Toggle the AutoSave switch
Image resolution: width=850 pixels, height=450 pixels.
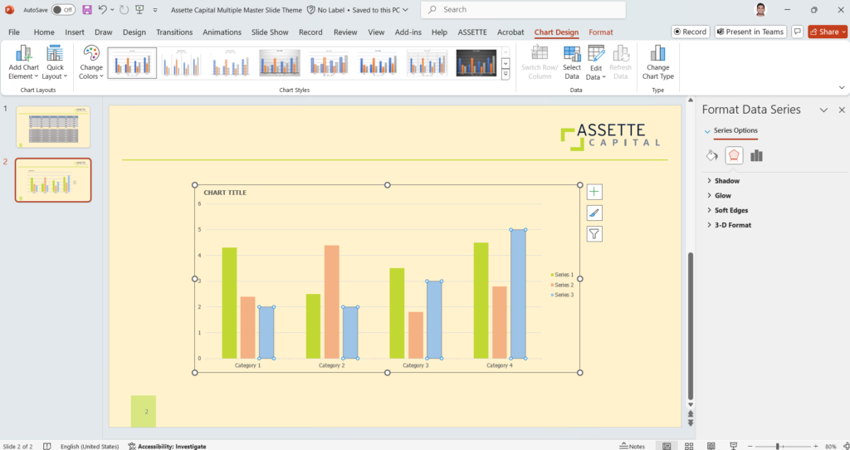[63, 10]
